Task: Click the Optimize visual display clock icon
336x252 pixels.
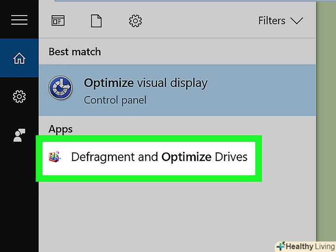Action: point(60,88)
